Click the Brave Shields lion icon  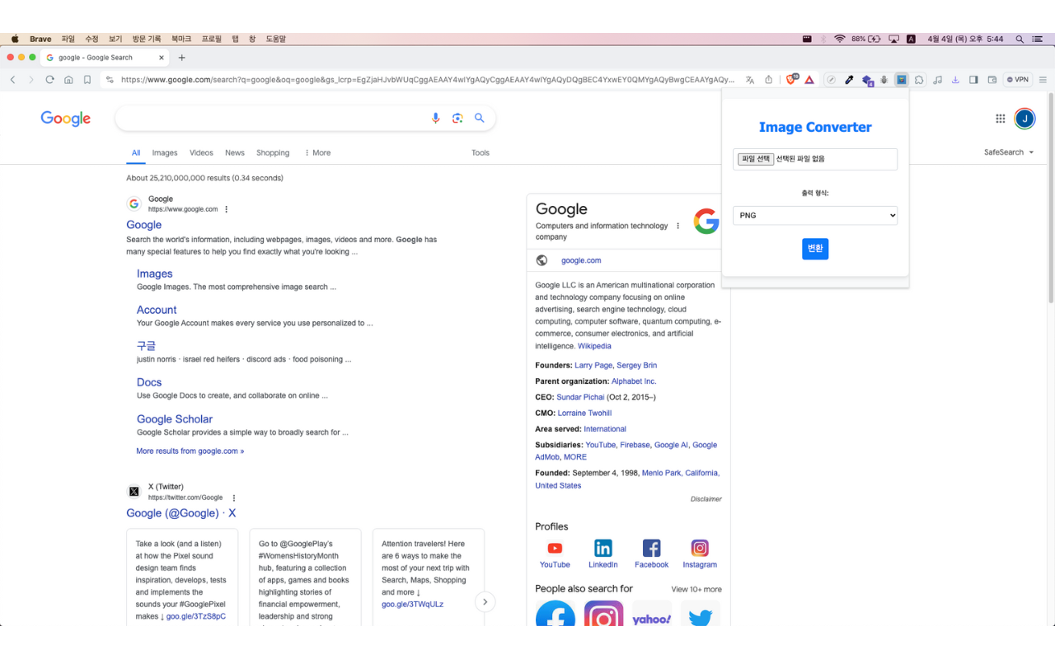click(x=791, y=80)
